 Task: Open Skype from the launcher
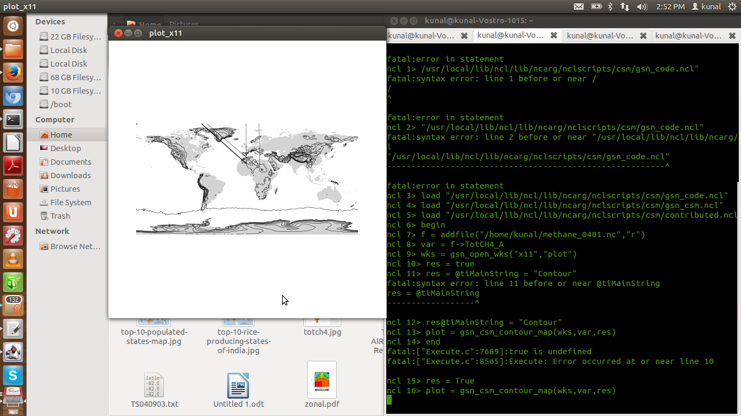(x=13, y=375)
